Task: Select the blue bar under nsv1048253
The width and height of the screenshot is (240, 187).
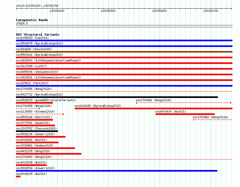Action: [x=124, y=40]
